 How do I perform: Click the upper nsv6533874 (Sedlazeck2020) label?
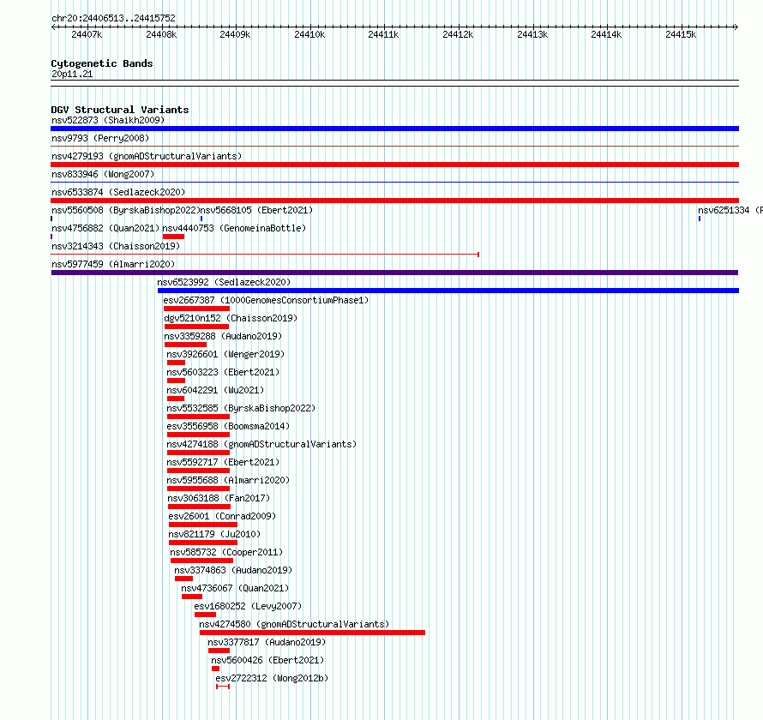tap(118, 192)
